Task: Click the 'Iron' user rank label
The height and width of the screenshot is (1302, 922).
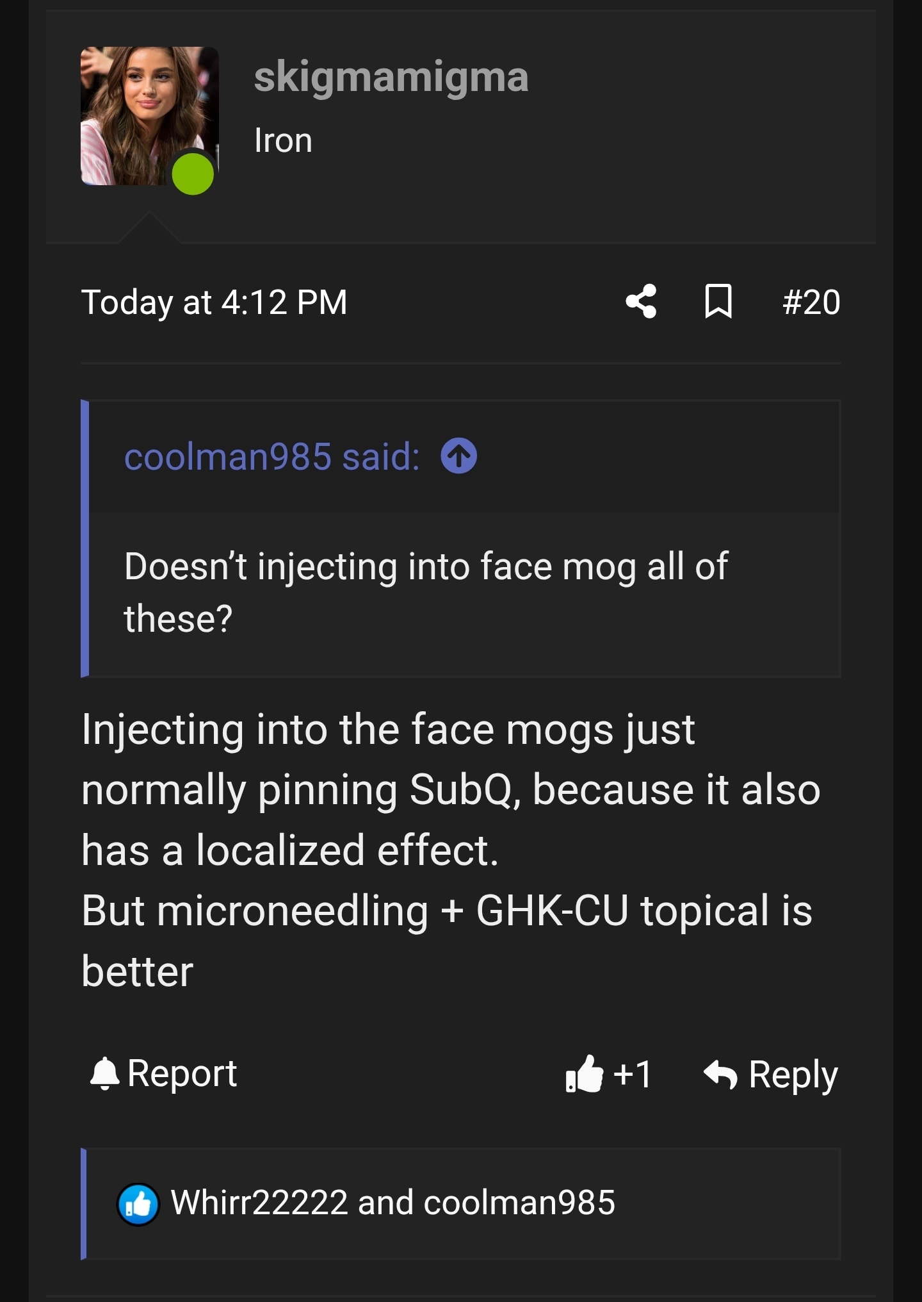Action: 283,140
